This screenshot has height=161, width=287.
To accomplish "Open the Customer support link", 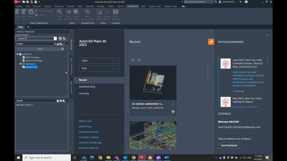I will [x=89, y=137].
